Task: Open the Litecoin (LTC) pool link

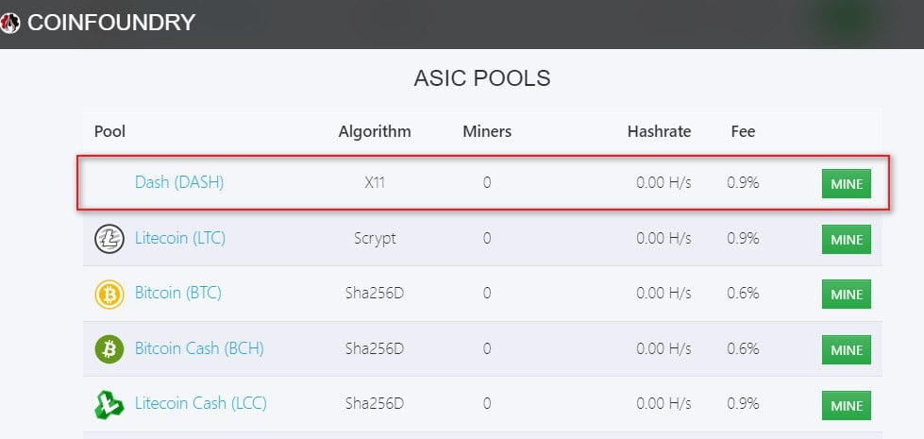Action: (180, 238)
